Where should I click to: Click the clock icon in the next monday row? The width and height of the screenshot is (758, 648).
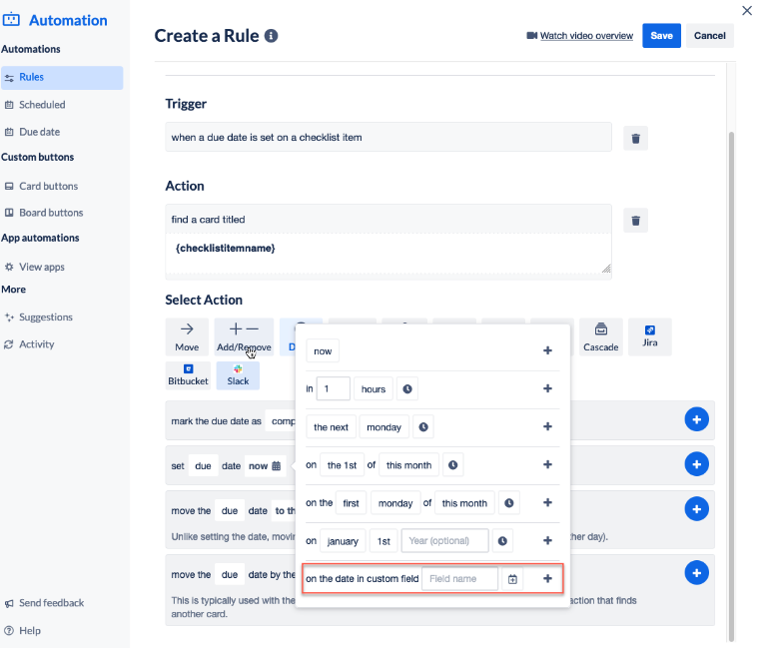pos(423,427)
